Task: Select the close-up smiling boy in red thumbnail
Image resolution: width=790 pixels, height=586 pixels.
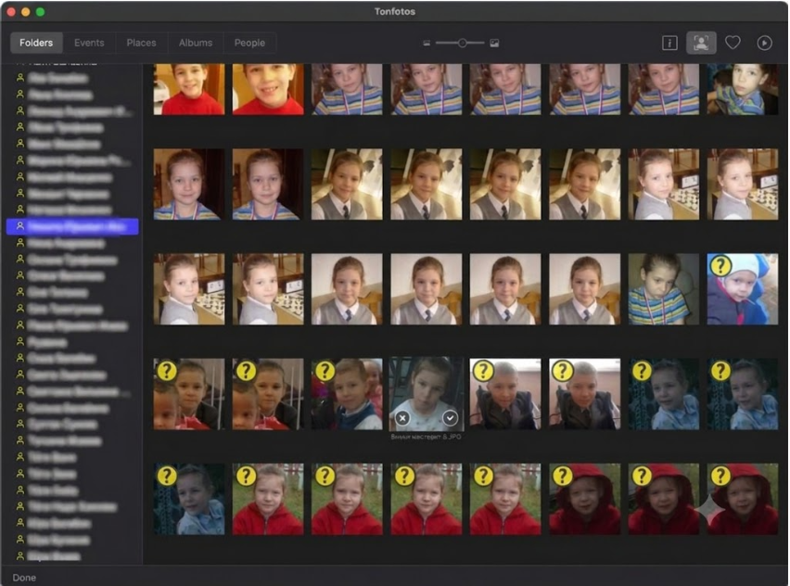Action: 268,89
